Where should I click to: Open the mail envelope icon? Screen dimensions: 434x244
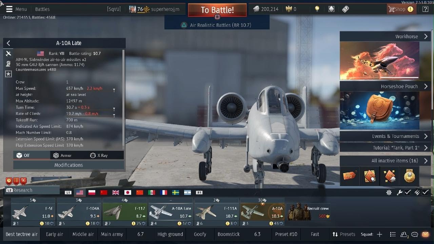[425, 234]
